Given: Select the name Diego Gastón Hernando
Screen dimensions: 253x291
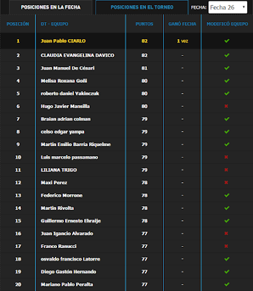Looking at the screenshot, I should coord(68,271).
